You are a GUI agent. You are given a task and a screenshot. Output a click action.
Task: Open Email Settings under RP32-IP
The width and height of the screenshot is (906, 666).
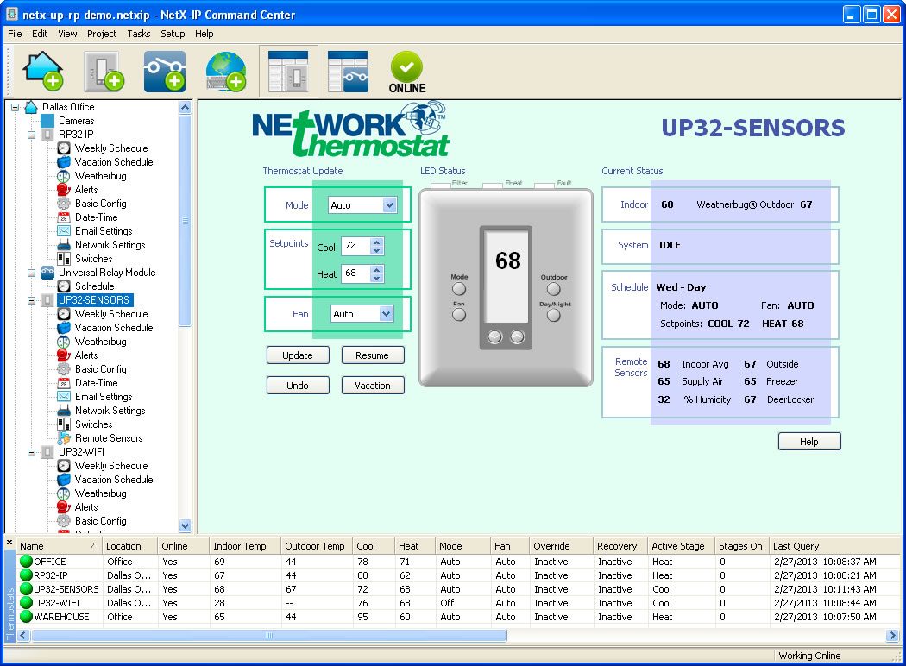104,231
